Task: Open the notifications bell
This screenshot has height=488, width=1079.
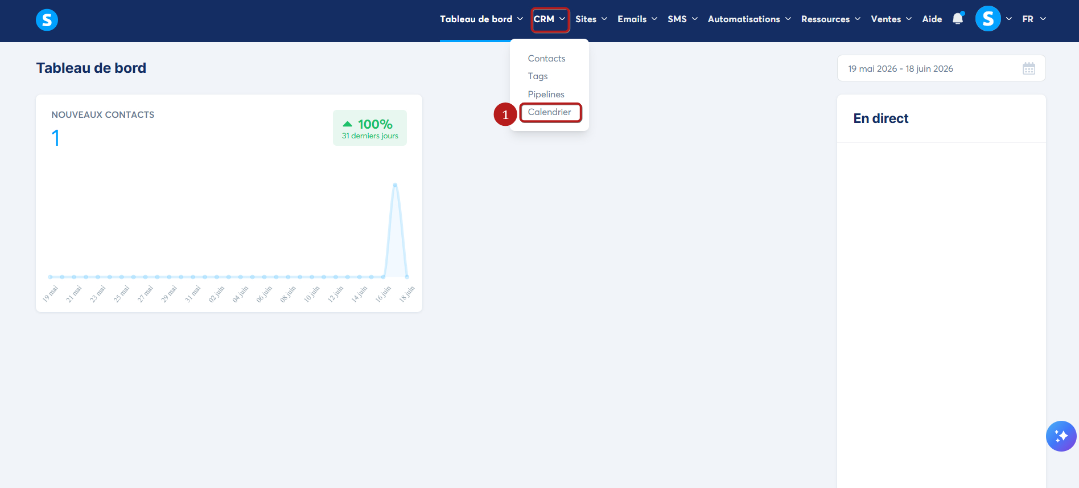Action: point(958,19)
